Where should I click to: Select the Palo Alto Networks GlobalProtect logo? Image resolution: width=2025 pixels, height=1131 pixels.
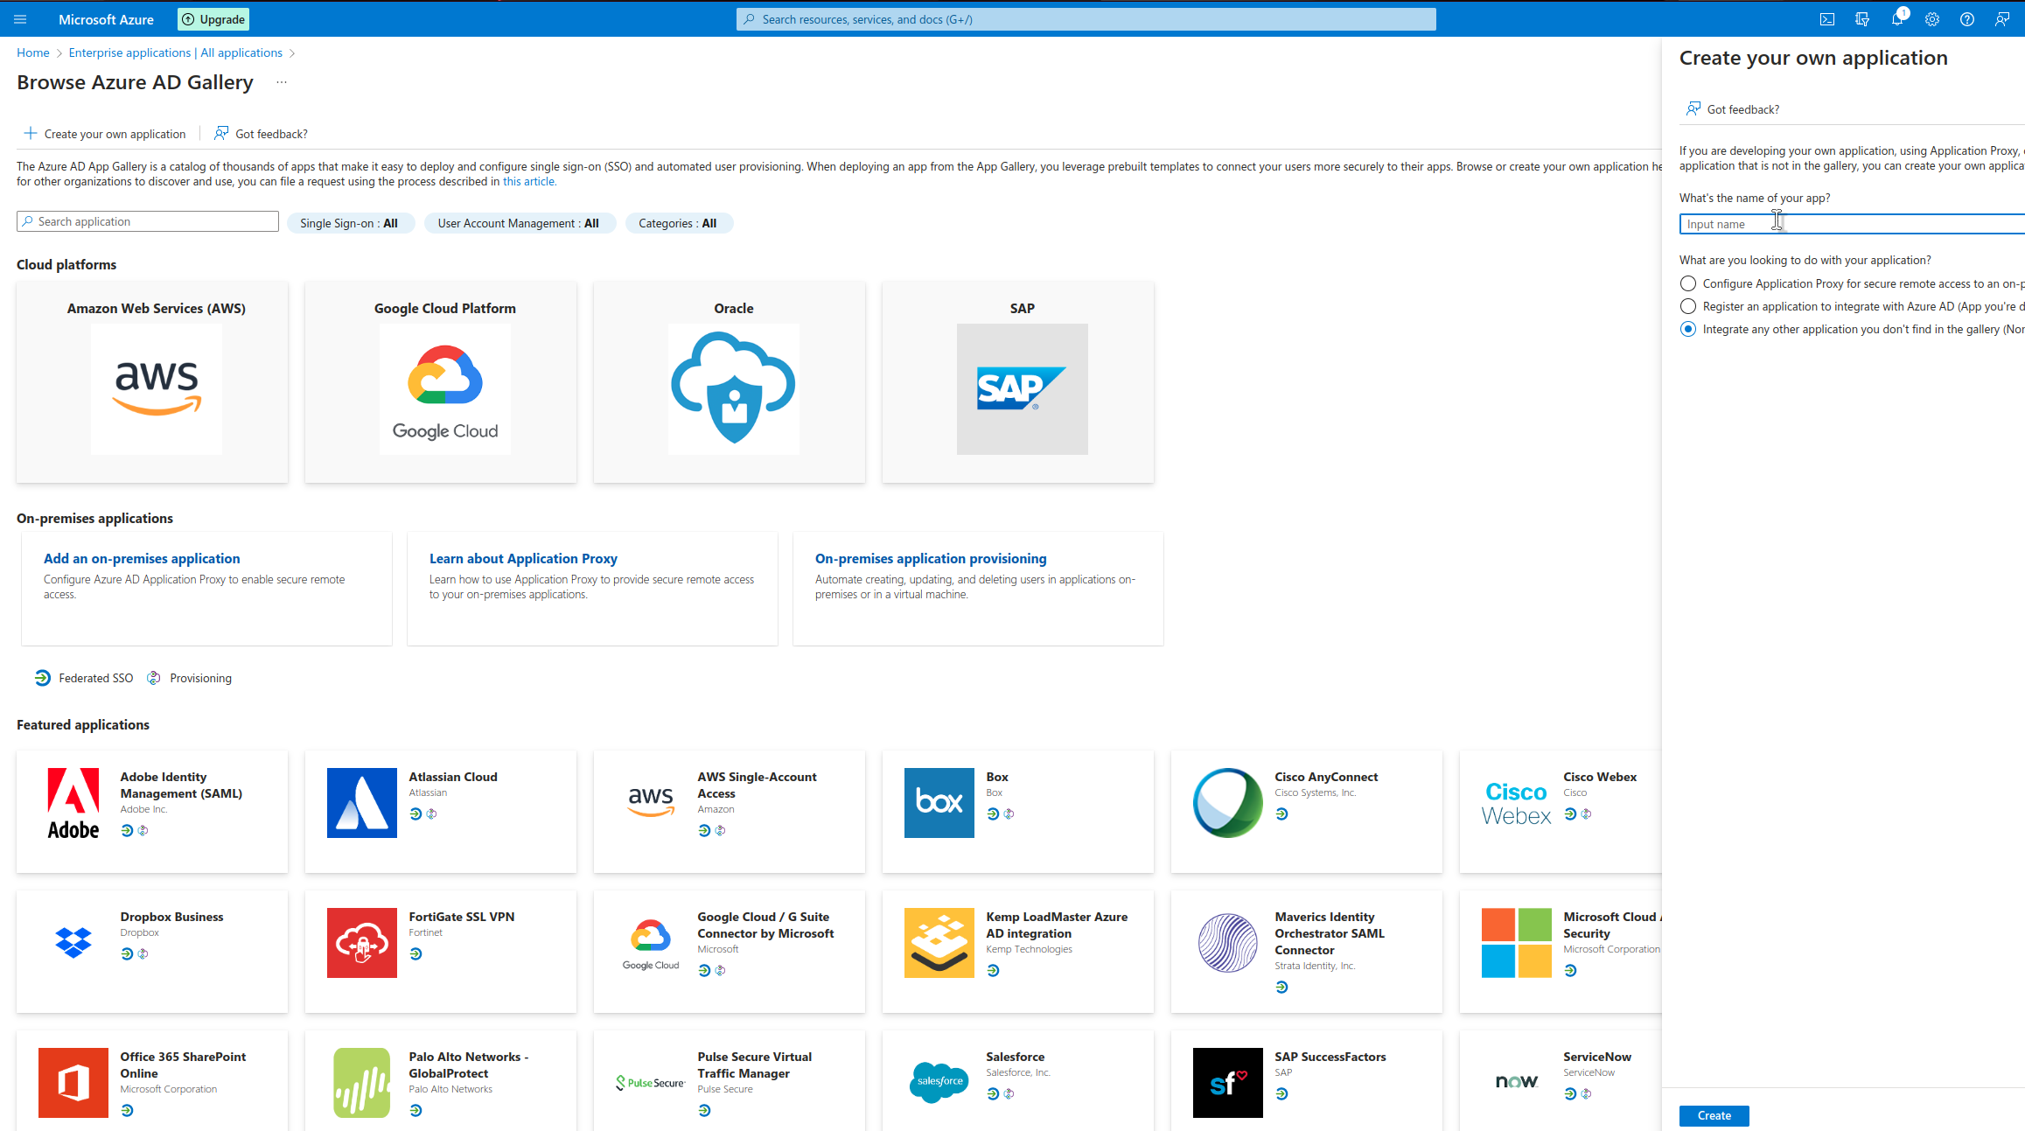[x=362, y=1083]
